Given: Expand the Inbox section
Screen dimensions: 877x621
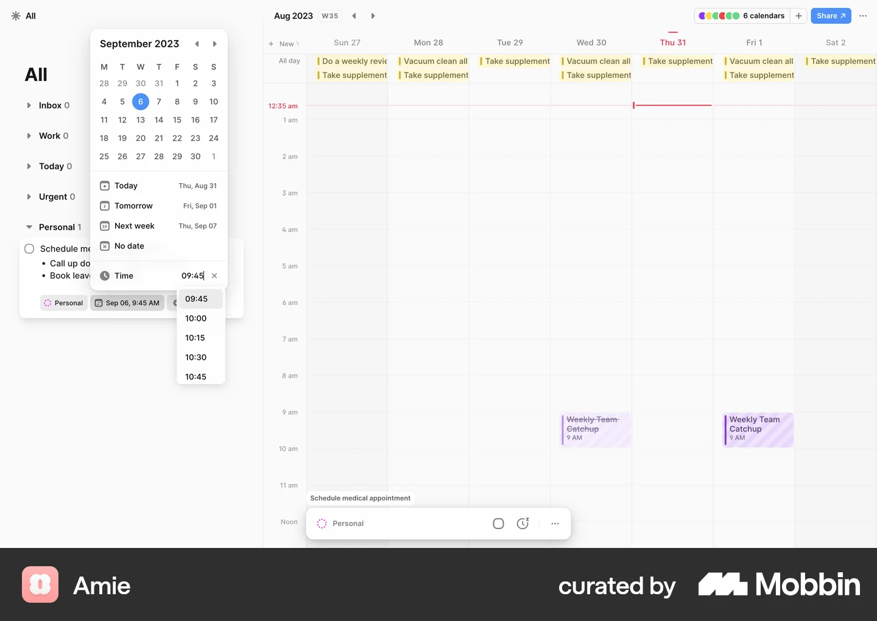Looking at the screenshot, I should tap(29, 105).
